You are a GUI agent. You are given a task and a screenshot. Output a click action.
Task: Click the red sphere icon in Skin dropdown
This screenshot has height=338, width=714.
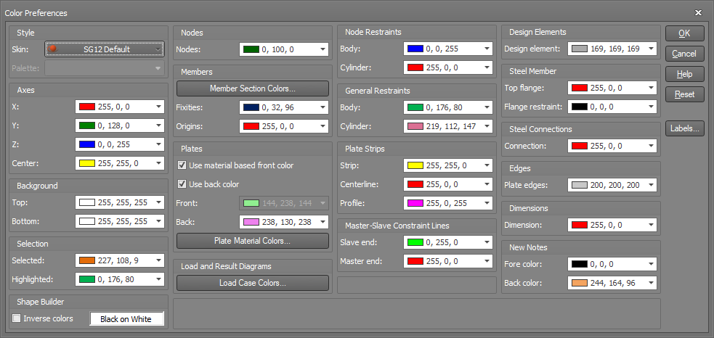[52, 49]
